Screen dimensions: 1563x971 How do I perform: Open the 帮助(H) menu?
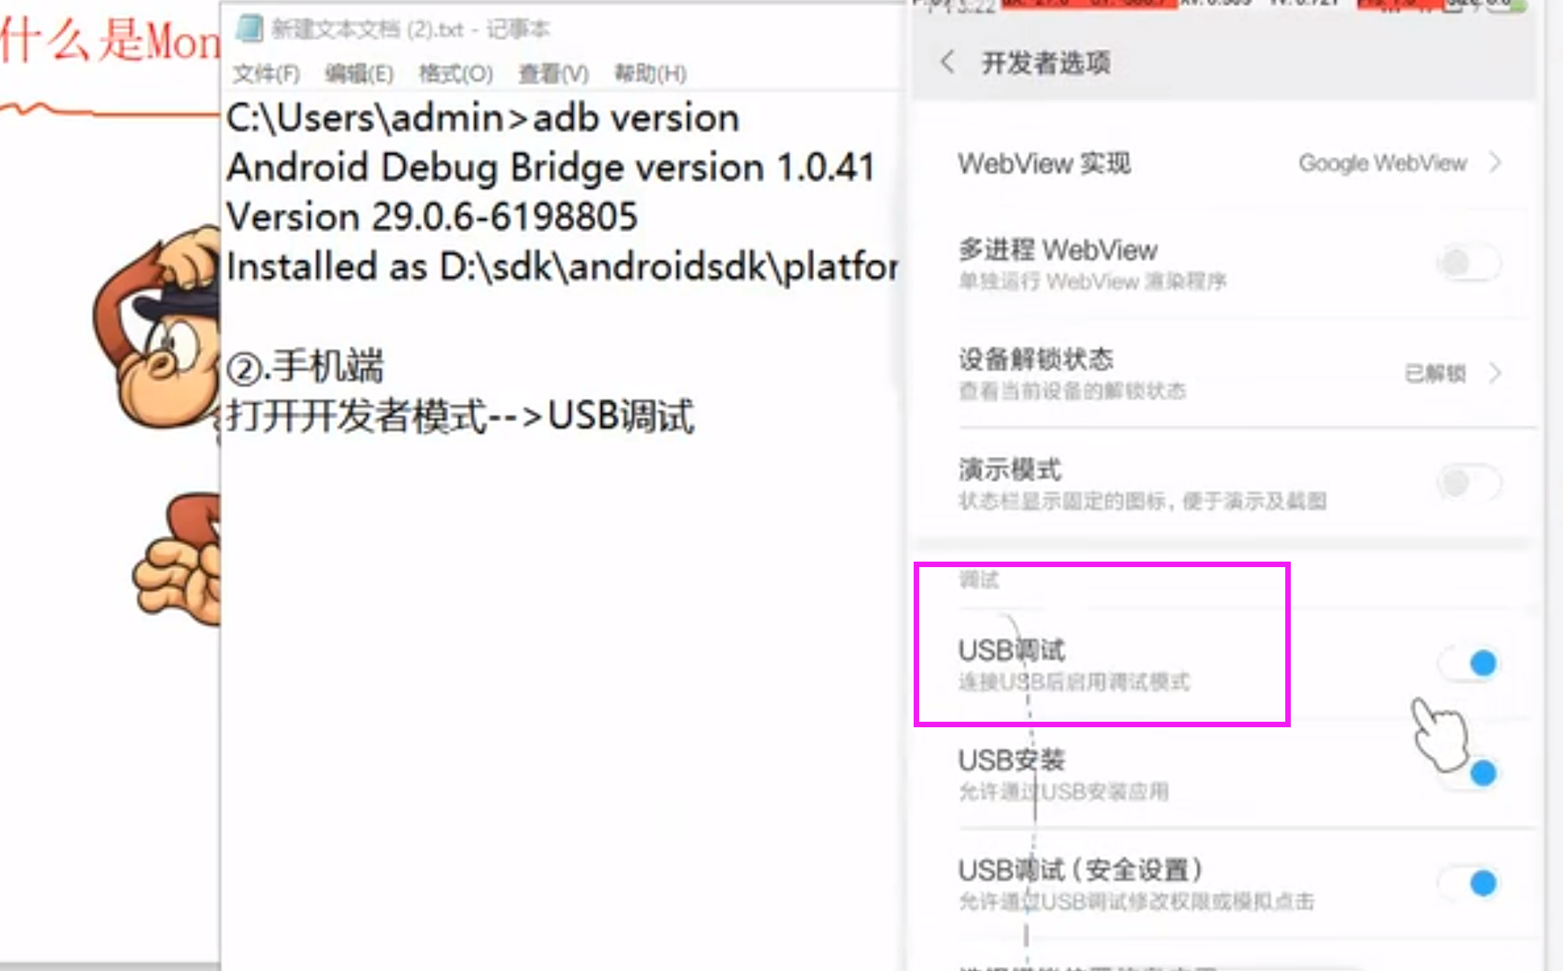coord(650,73)
